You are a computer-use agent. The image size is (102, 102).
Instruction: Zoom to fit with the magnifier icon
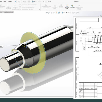(47, 12)
